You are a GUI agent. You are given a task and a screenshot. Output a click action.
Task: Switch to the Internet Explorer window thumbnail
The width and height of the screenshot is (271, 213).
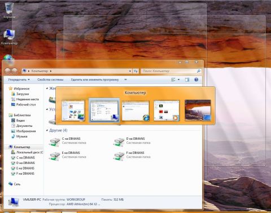point(135,111)
